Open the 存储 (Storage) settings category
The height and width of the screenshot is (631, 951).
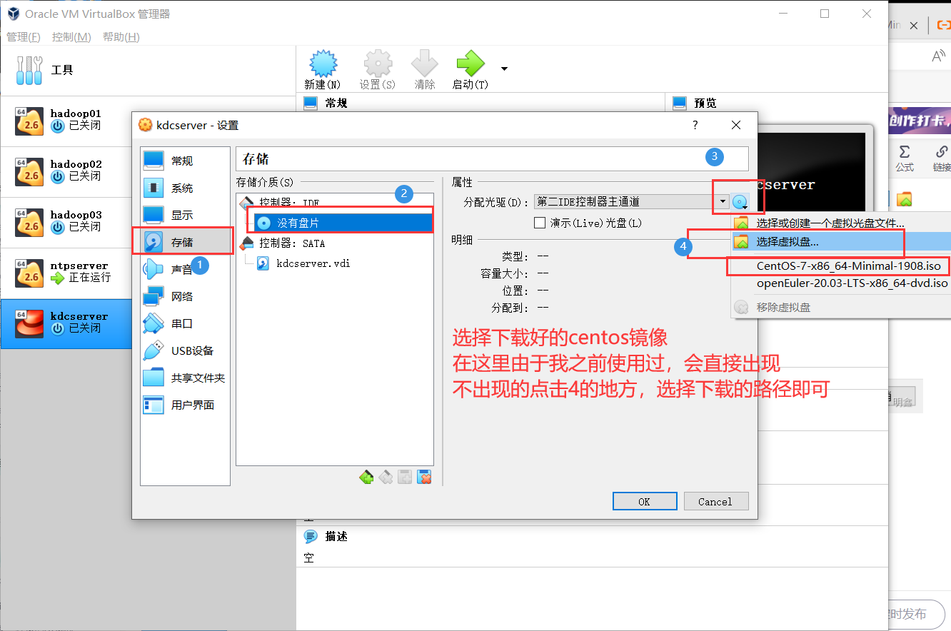coord(185,243)
